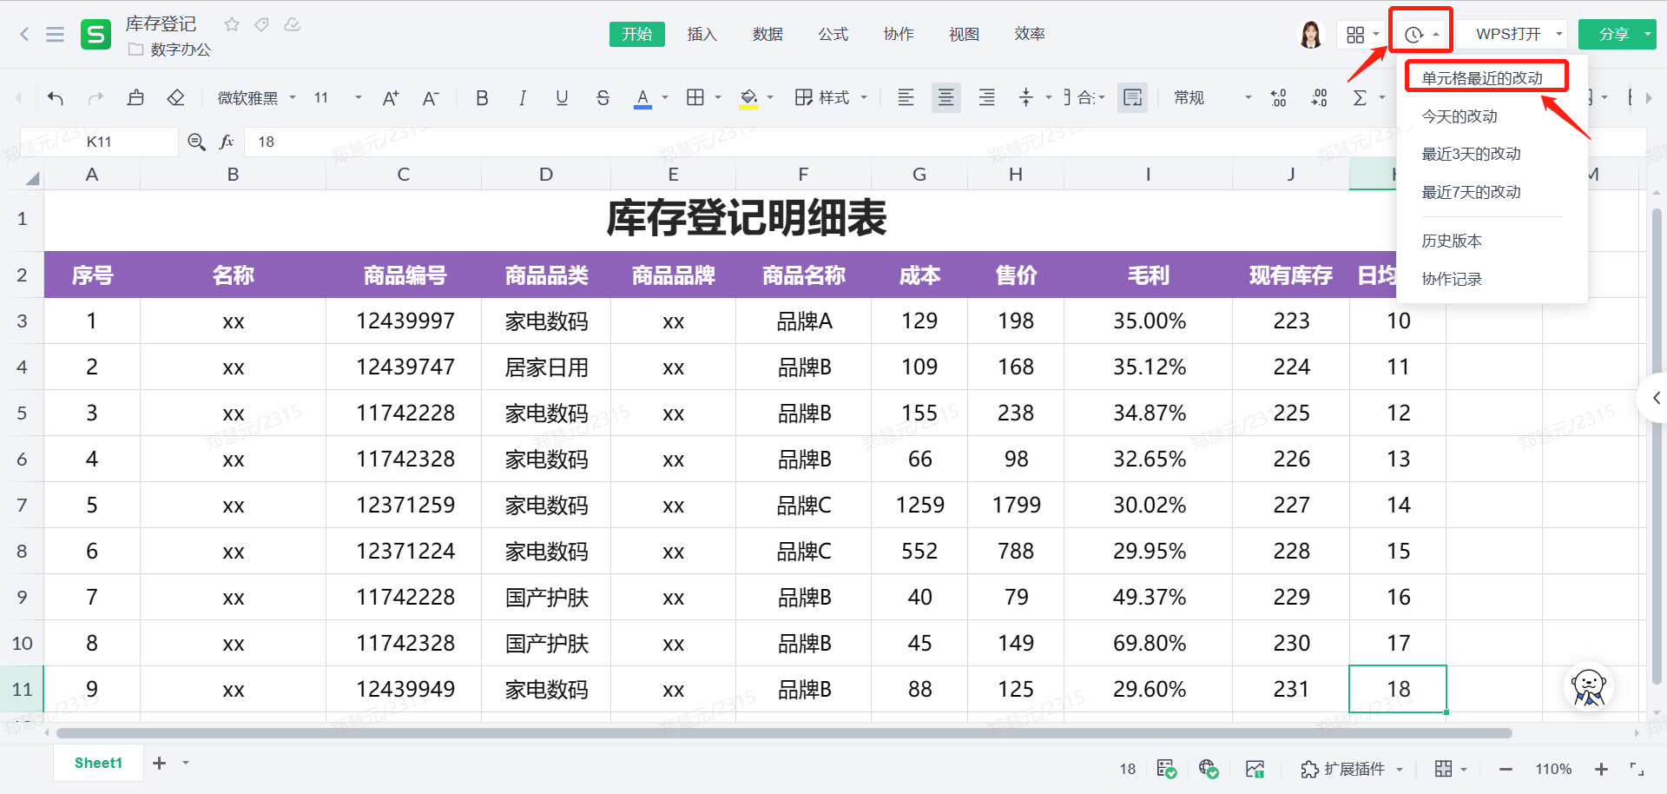Viewport: 1667px width, 794px height.
Task: Toggle underline formatting
Action: (x=562, y=98)
